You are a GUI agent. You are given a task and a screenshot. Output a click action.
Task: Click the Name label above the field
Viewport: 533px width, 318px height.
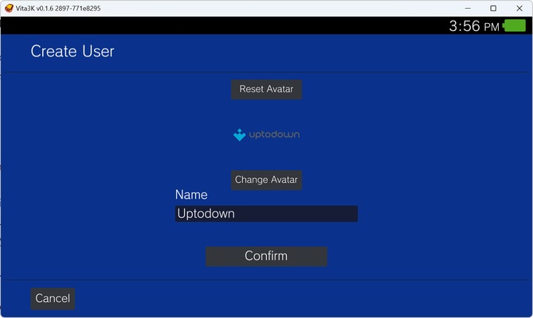pyautogui.click(x=191, y=195)
